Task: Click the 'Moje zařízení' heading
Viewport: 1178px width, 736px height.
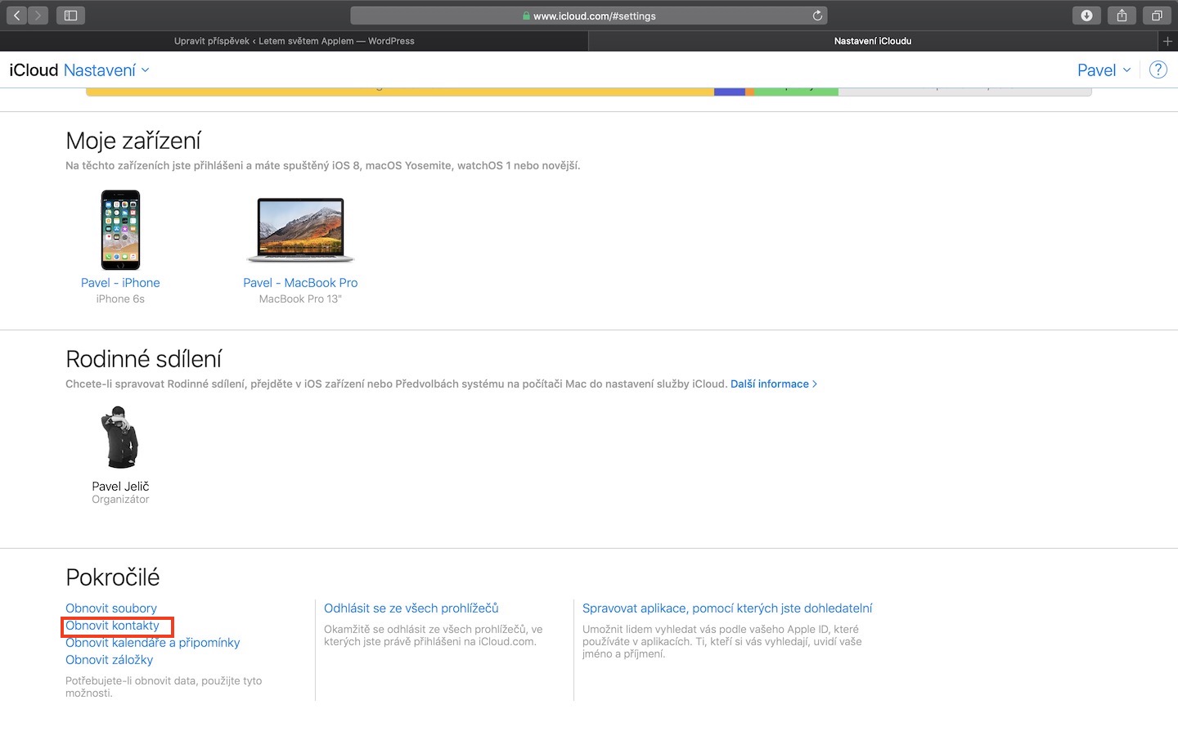Action: tap(133, 141)
